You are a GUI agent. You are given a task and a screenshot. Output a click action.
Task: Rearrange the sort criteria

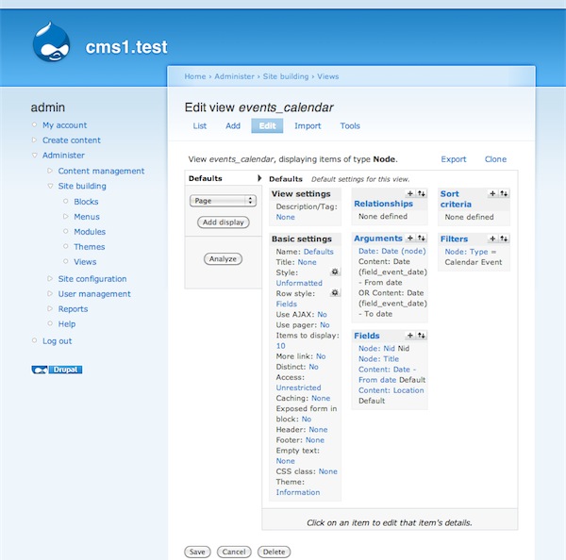505,193
